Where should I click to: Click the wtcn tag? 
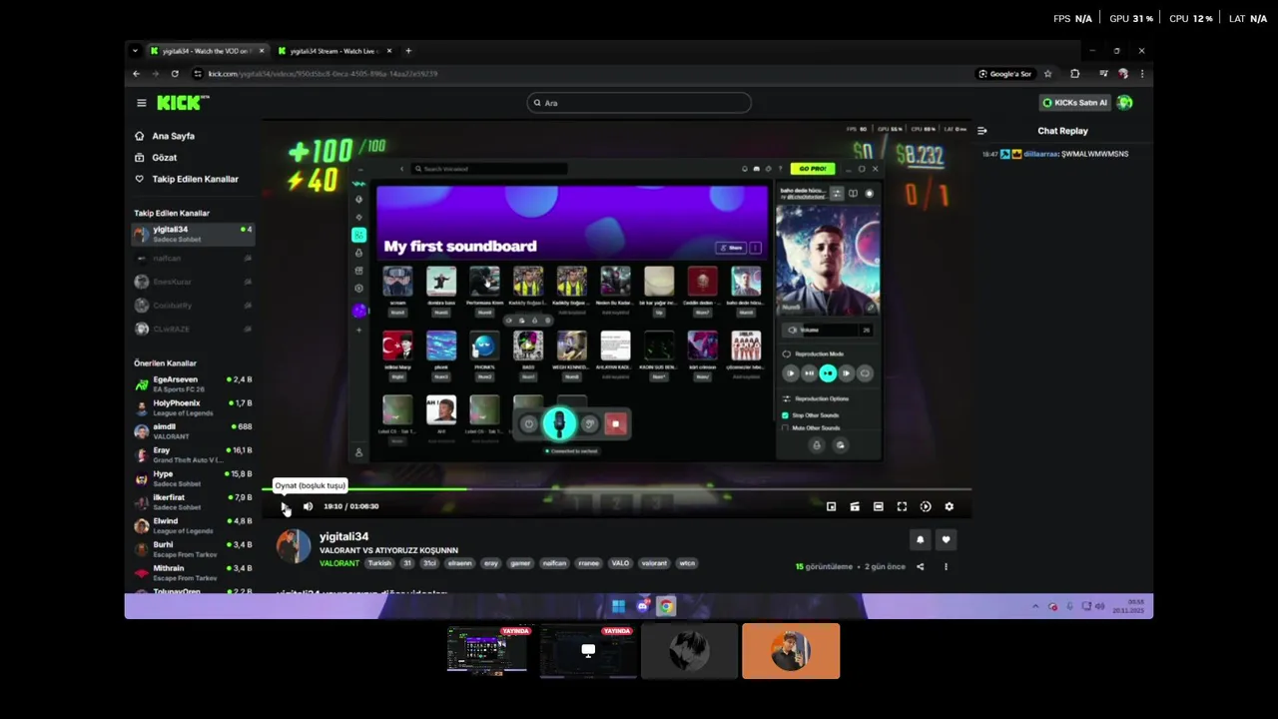[x=687, y=563]
